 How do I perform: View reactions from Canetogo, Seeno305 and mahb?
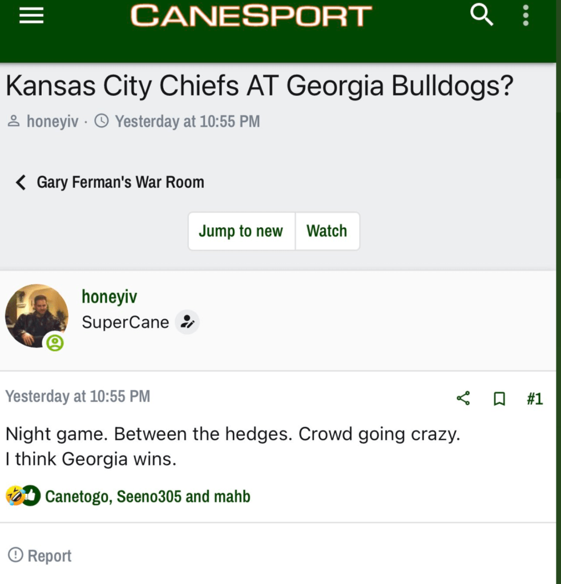148,497
